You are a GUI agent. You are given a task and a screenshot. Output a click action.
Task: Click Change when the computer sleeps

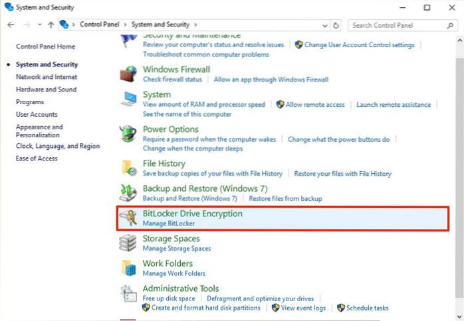click(193, 149)
